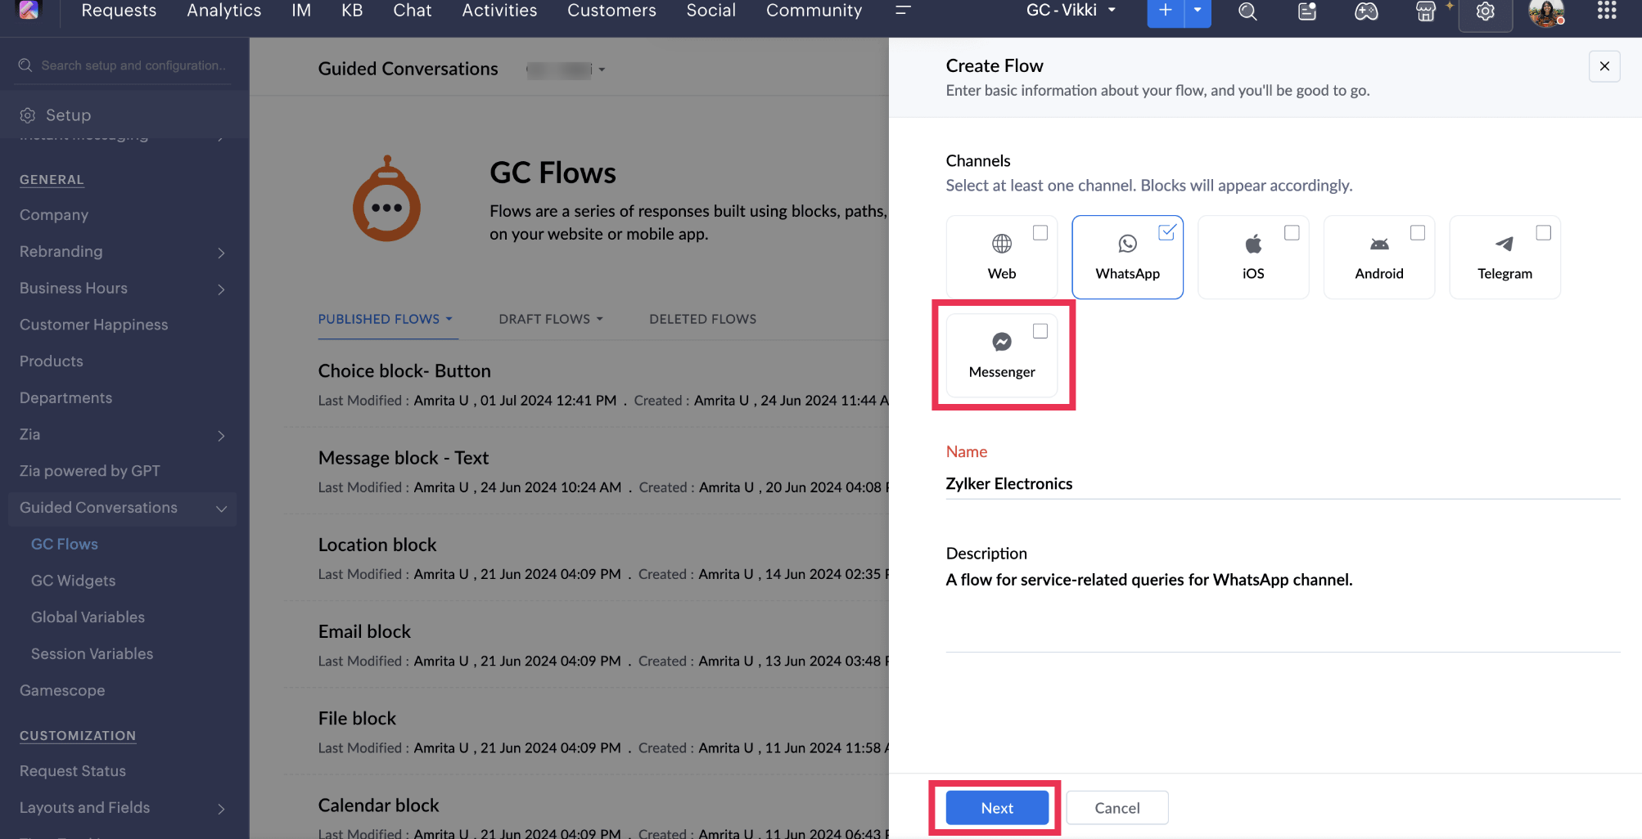Screen dimensions: 1642x839
Task: Open the Choice block- Button flow
Action: [x=404, y=371]
